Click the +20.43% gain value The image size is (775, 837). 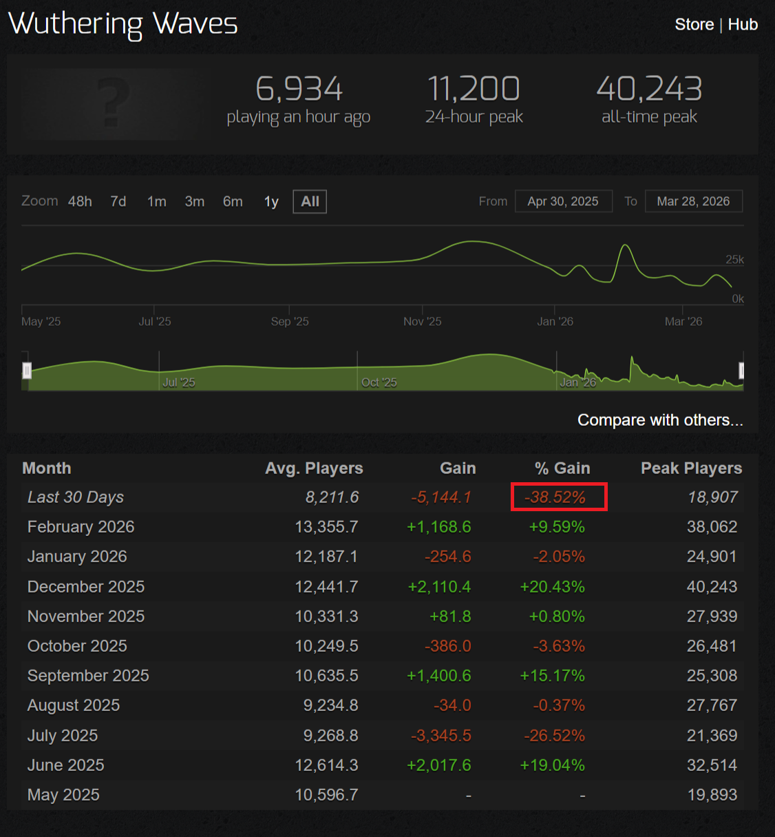(552, 587)
